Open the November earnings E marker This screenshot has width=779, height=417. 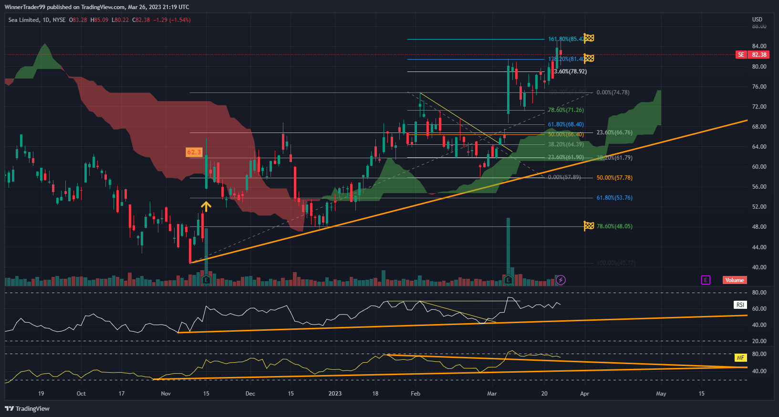tap(206, 280)
